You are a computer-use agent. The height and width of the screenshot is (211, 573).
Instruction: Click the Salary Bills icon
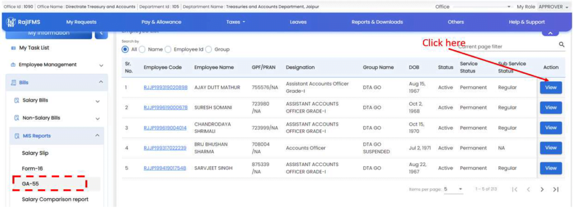point(16,101)
